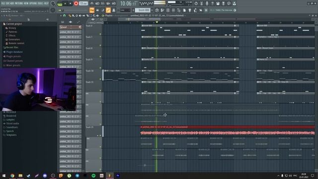This screenshot has height=179, width=318.
Task: Click the undo history icon in top toolbar
Action: (196, 3)
